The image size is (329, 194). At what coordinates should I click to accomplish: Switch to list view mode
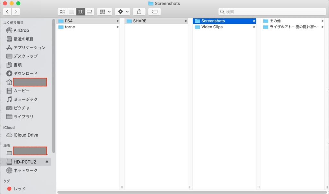pos(71,12)
